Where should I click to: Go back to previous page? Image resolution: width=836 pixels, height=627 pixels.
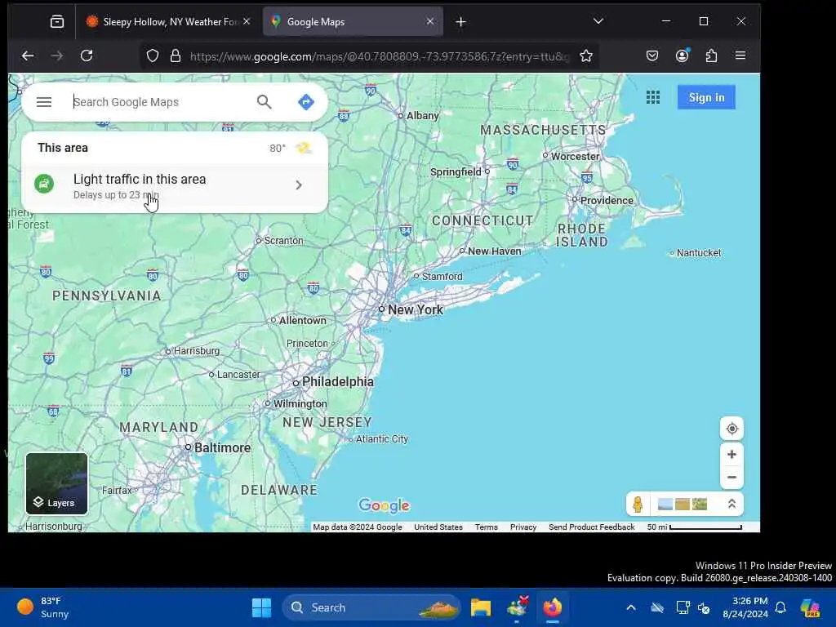(28, 56)
